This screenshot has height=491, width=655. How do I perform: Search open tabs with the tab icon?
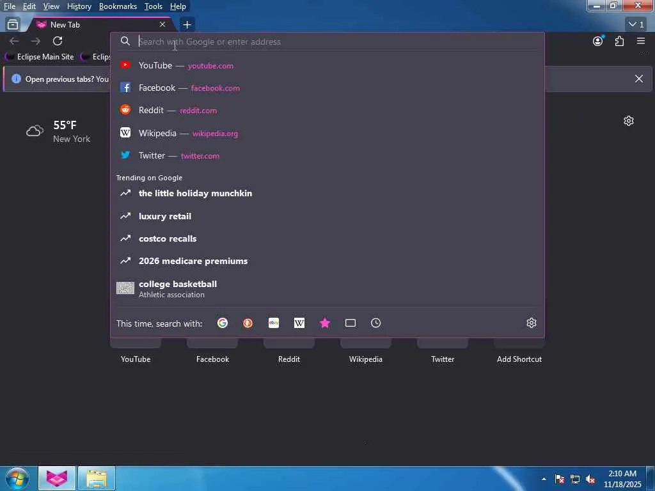(x=351, y=323)
